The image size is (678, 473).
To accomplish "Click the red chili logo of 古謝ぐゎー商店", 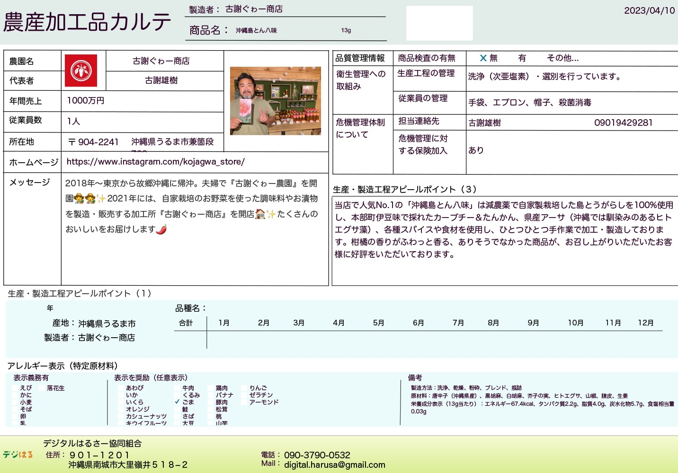I will (81, 70).
